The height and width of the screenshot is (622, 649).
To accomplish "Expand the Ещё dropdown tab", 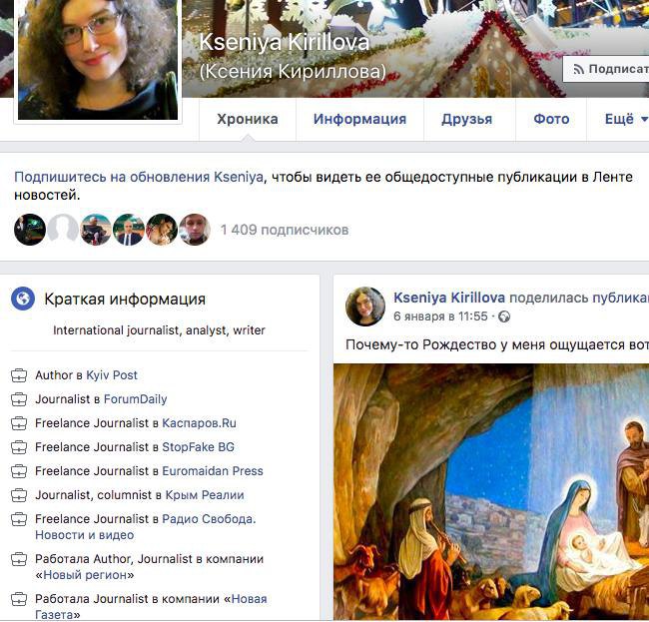I will (625, 119).
